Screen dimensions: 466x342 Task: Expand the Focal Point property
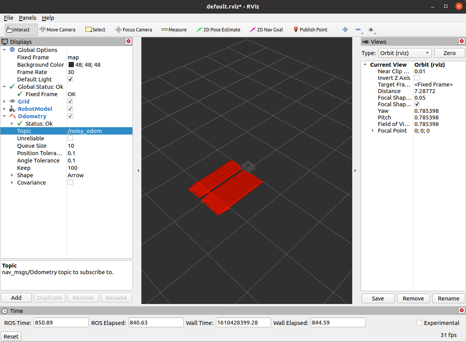pyautogui.click(x=373, y=131)
